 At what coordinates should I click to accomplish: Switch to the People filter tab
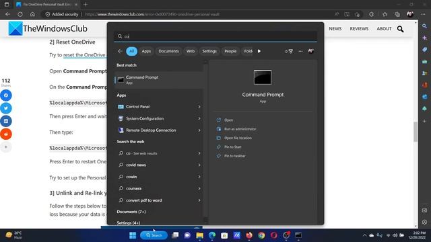click(230, 51)
